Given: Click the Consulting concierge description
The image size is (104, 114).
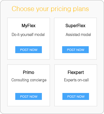Looking at the screenshot, I should tap(29, 80).
